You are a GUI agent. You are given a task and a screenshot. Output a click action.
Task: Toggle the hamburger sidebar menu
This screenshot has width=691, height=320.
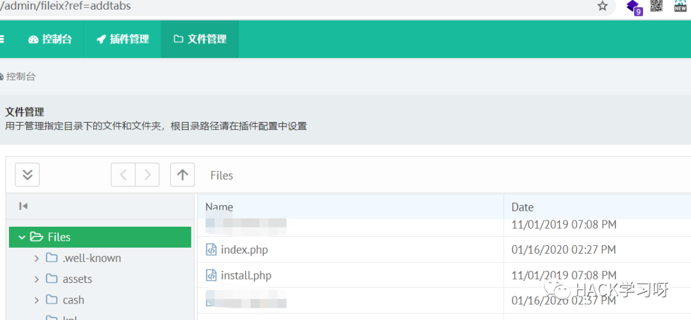tap(2, 39)
